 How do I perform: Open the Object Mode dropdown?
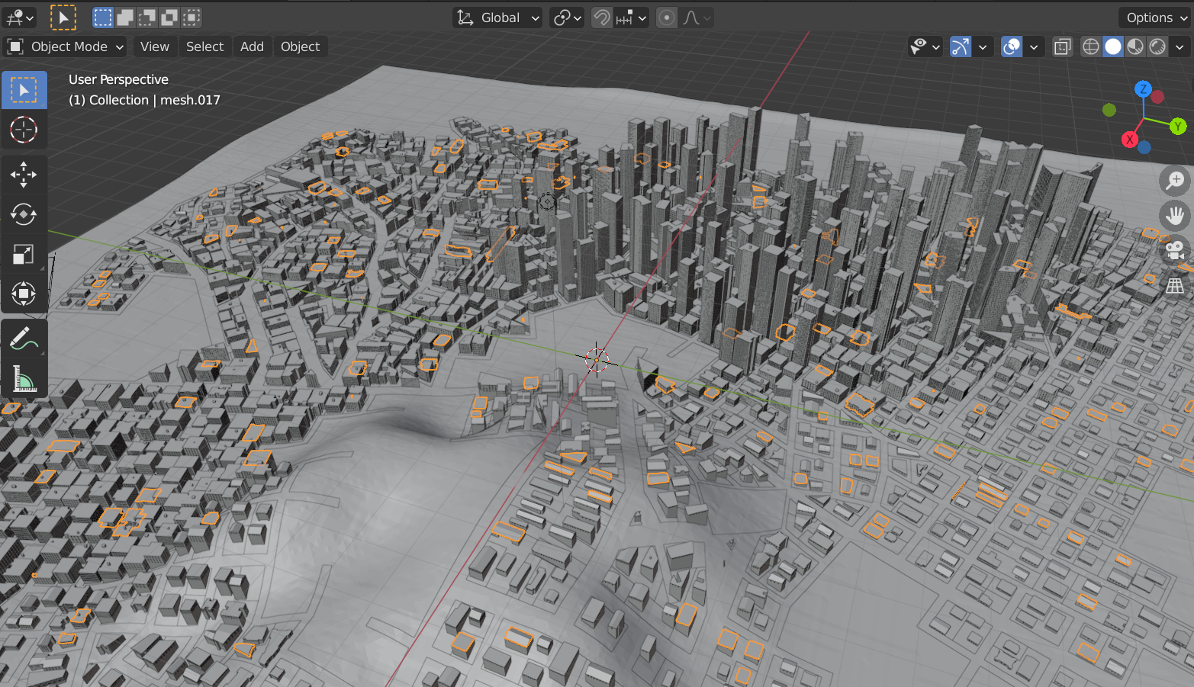pos(66,47)
